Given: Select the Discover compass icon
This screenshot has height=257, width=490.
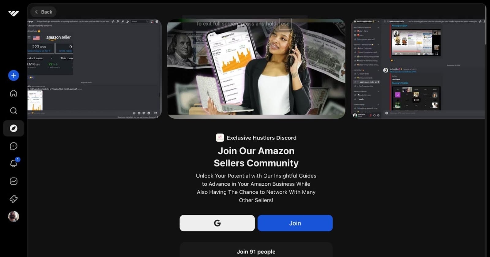Looking at the screenshot, I should click(13, 128).
